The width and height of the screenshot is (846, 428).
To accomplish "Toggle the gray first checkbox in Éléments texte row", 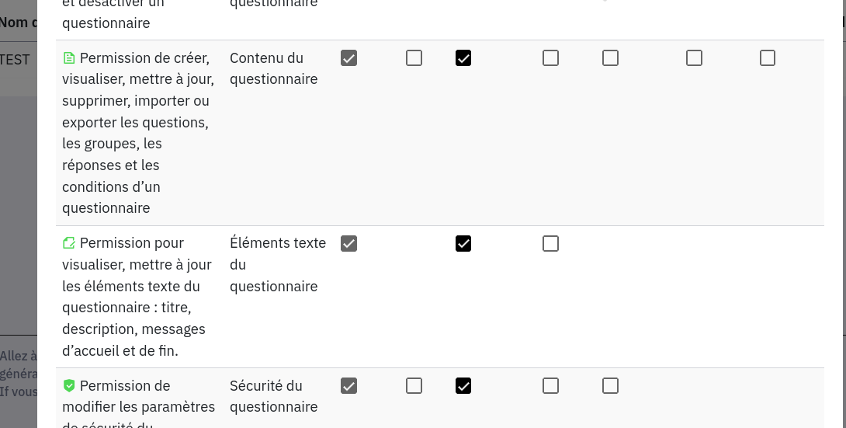I will (349, 244).
